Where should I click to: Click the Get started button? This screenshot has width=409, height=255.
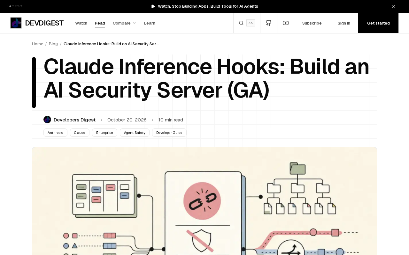click(x=378, y=23)
